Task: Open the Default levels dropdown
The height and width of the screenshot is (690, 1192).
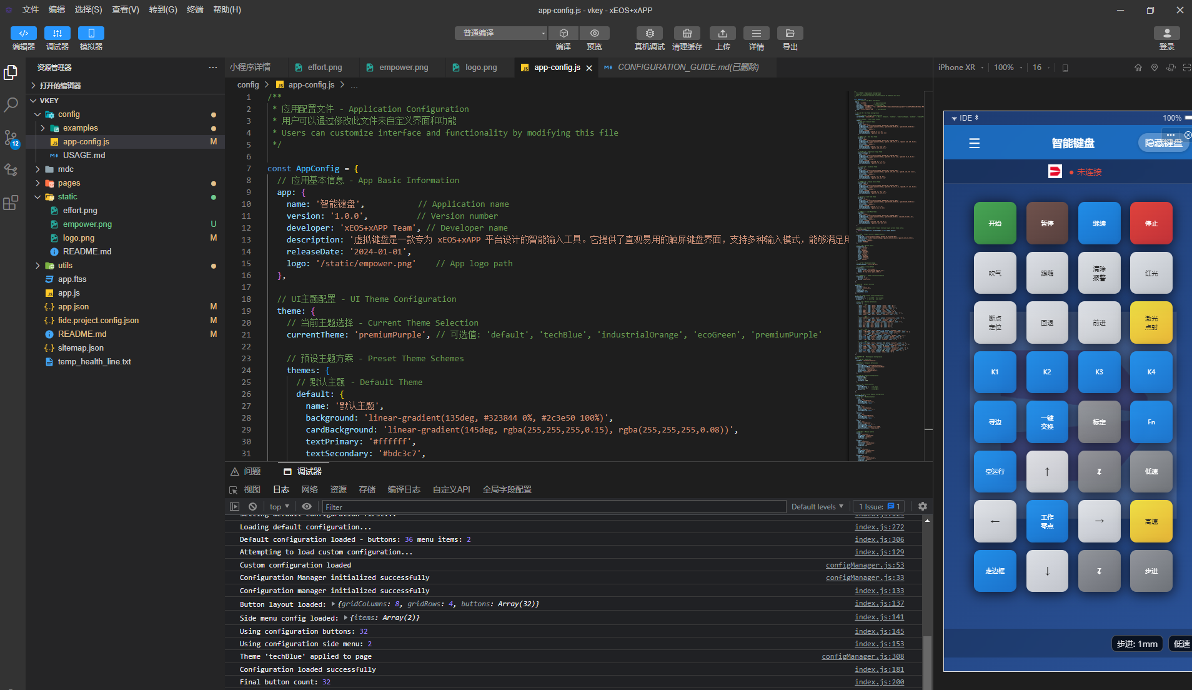Action: 817,506
